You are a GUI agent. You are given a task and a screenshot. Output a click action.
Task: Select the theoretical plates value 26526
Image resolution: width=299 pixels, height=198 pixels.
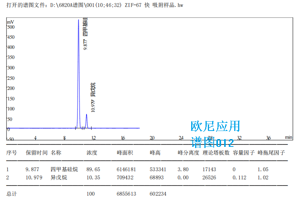209,177
